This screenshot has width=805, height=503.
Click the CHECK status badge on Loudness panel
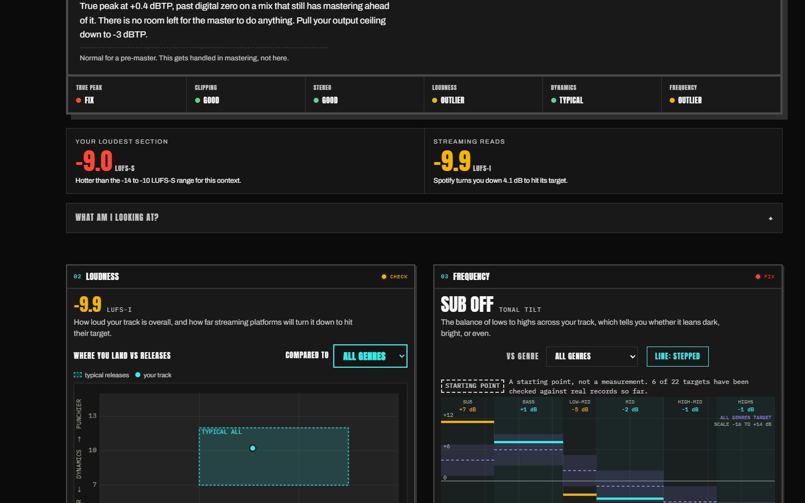coord(394,277)
